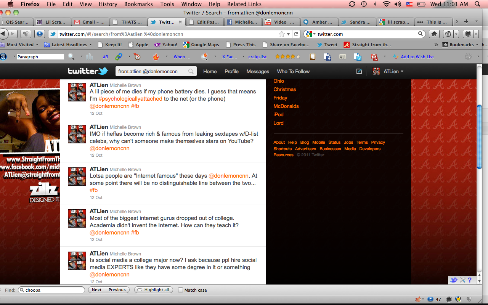488x305 pixels.
Task: Click magnifier icon in Twitter search box
Action: coord(191,71)
